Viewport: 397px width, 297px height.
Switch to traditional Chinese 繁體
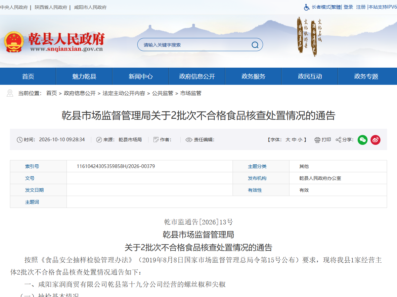tap(336, 7)
